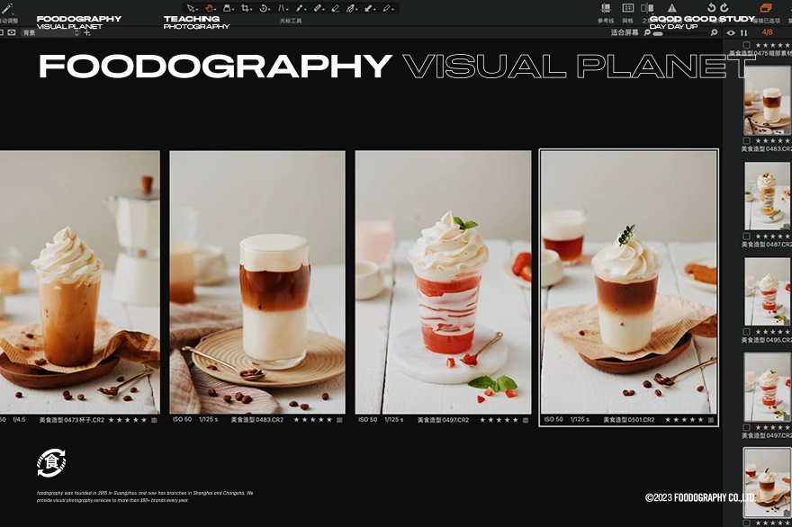Click ISO 50 under the 0483 image
Viewport: 792px width, 527px height.
[183, 419]
